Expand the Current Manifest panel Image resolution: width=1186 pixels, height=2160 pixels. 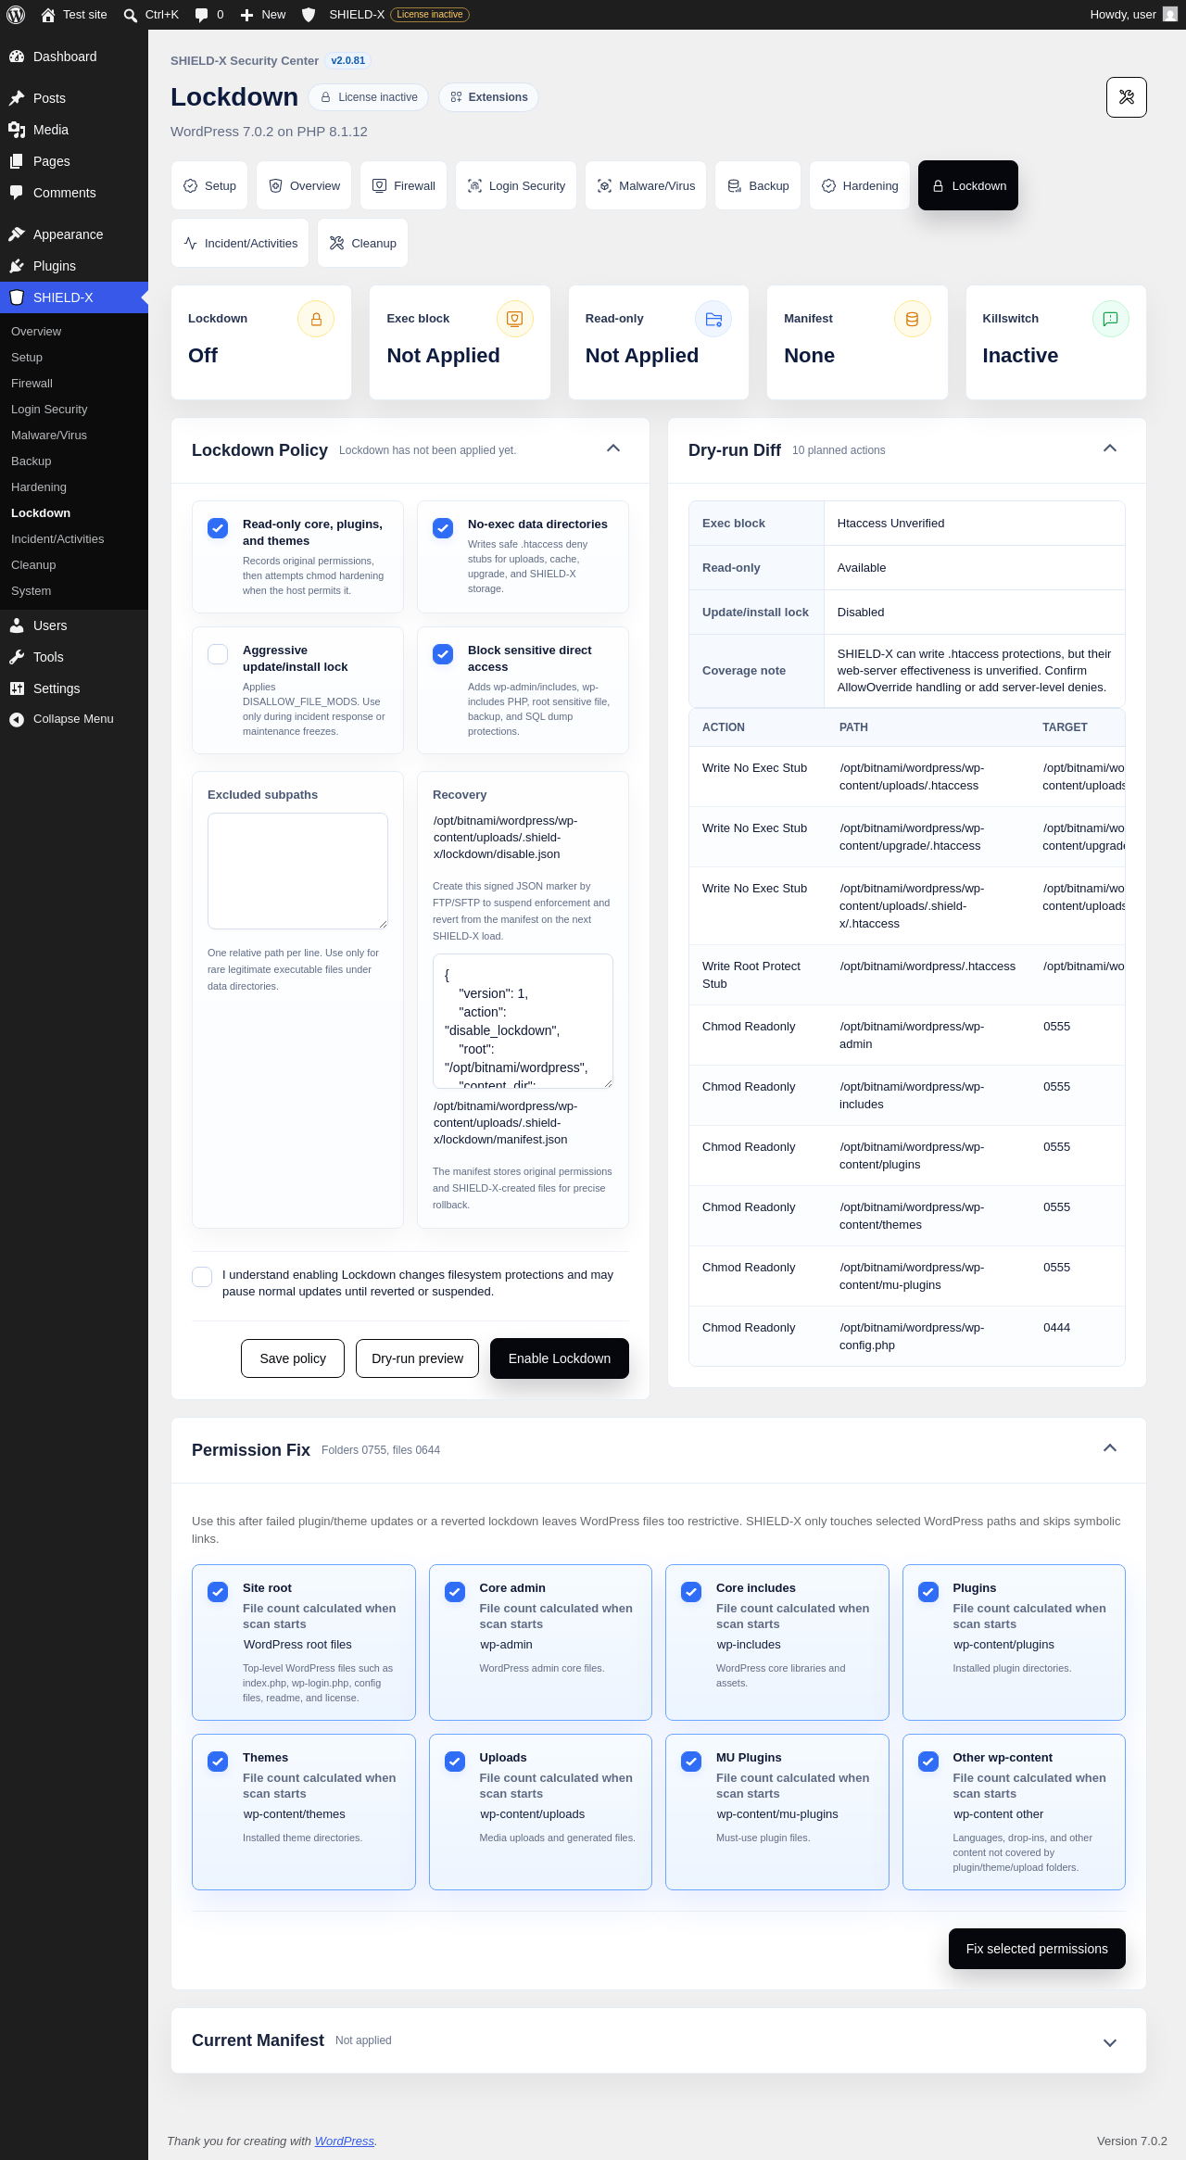click(1110, 2043)
